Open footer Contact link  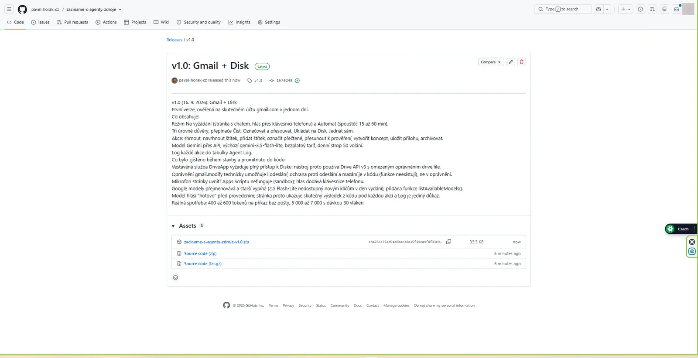pos(373,306)
